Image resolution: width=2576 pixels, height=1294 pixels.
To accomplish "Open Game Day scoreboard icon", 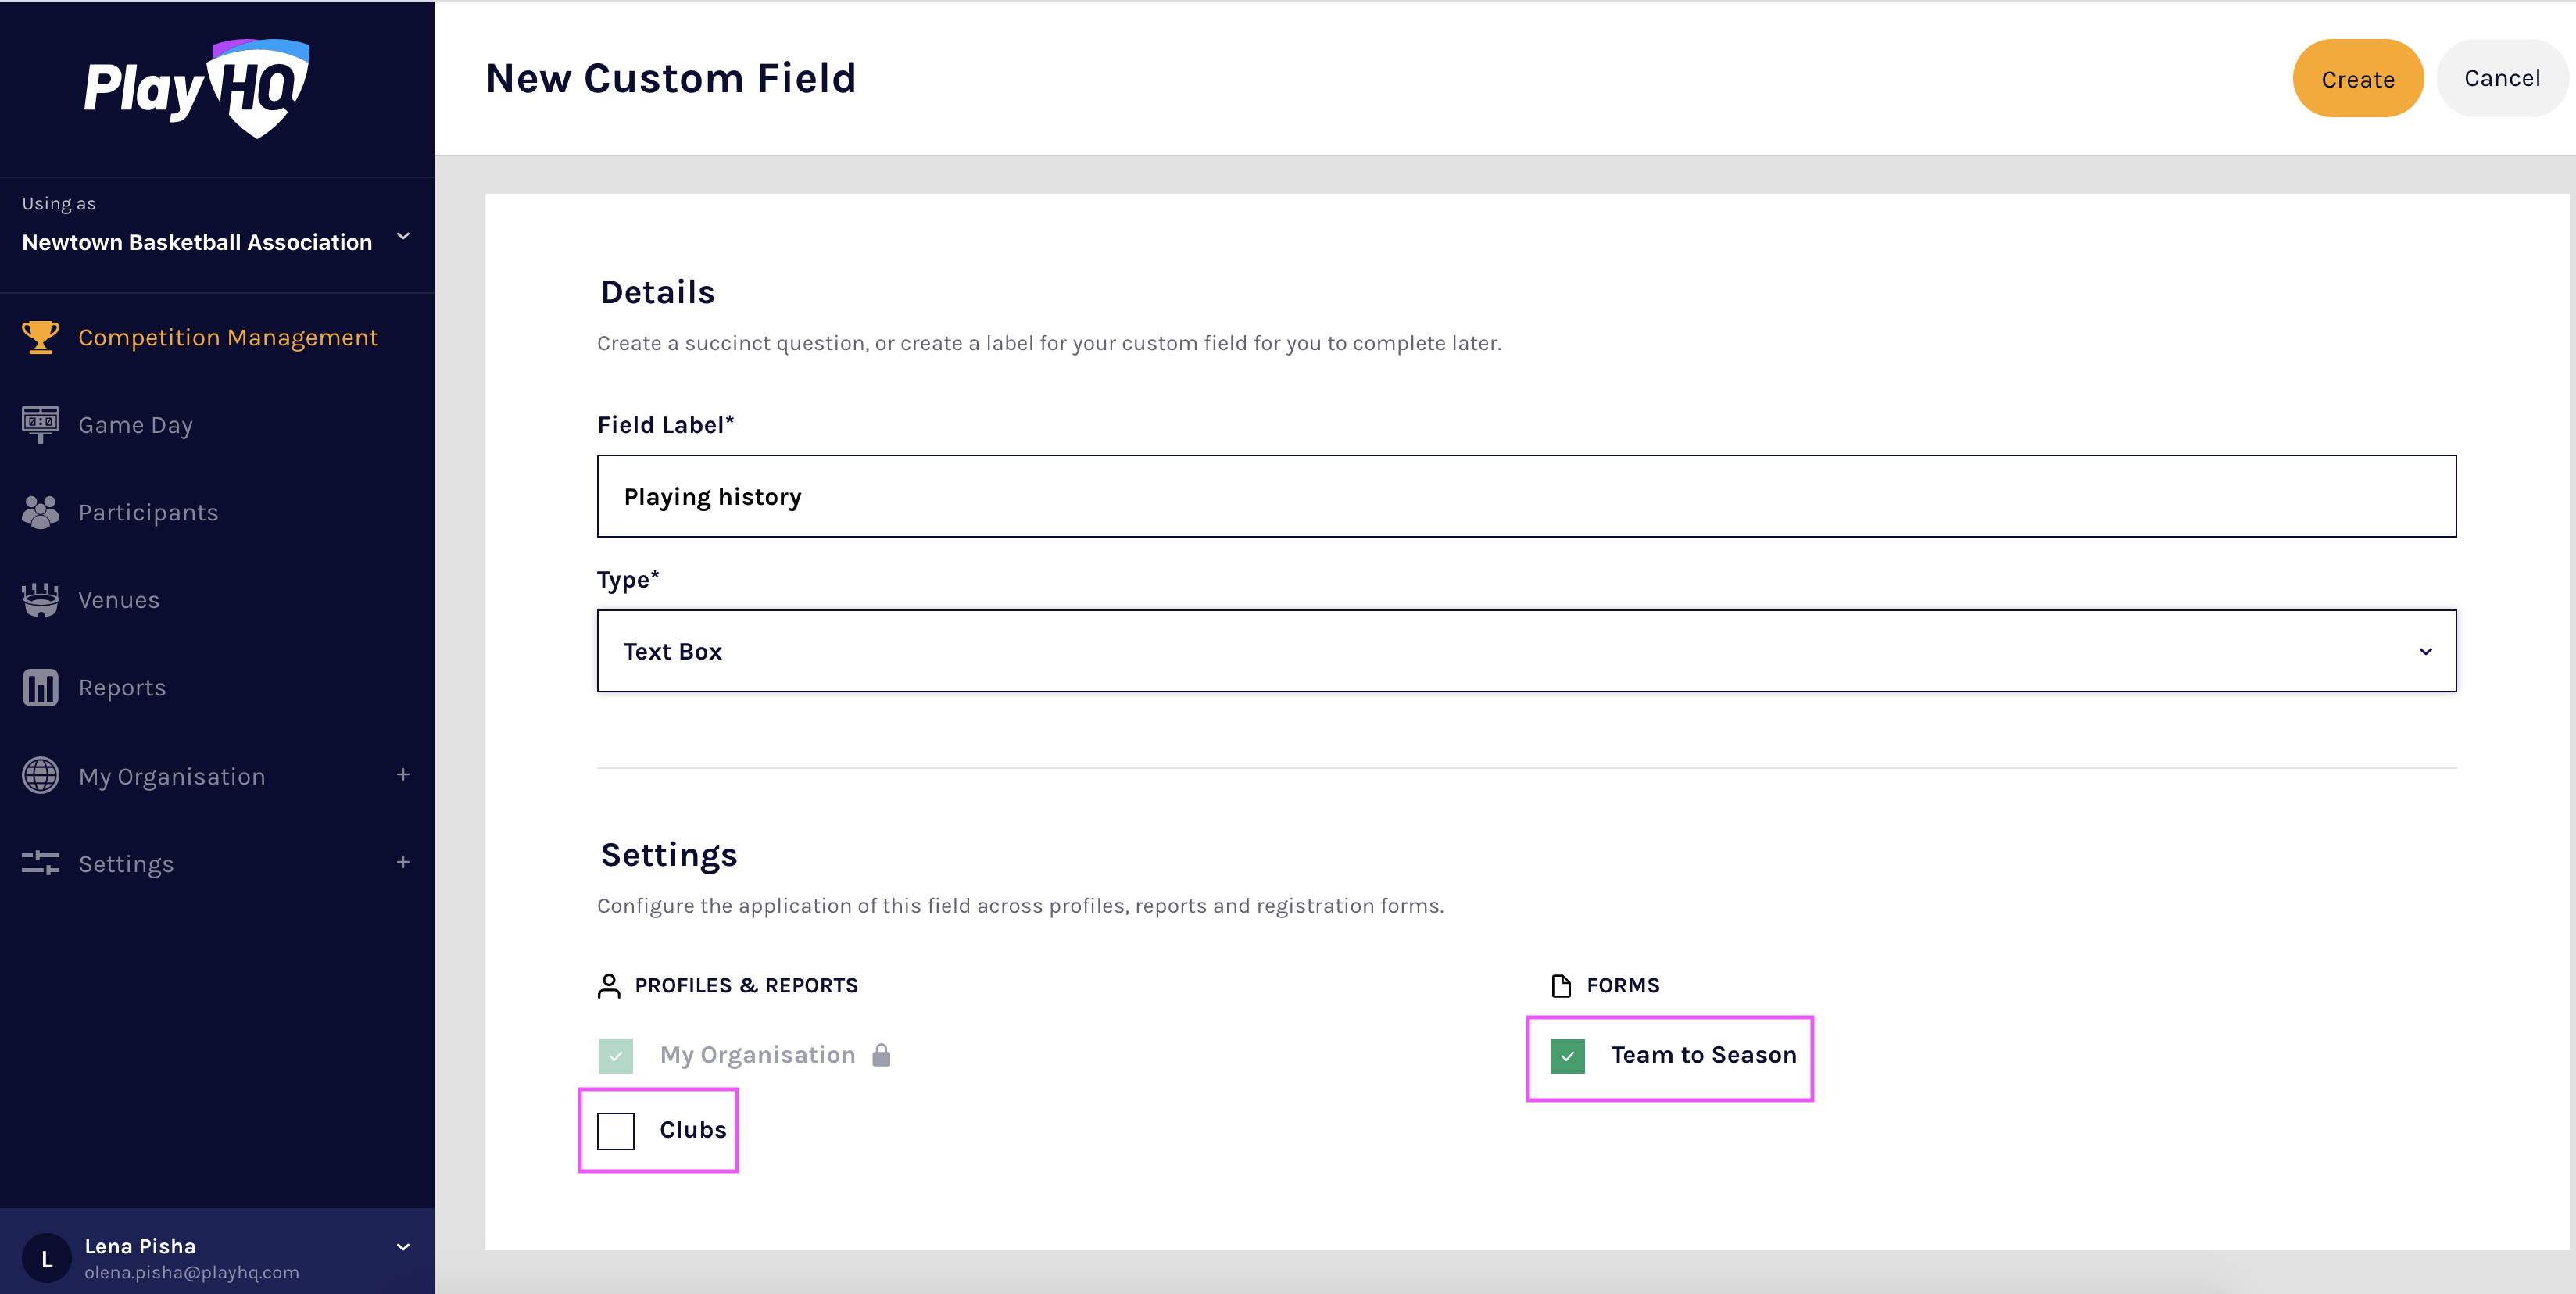I will (40, 424).
